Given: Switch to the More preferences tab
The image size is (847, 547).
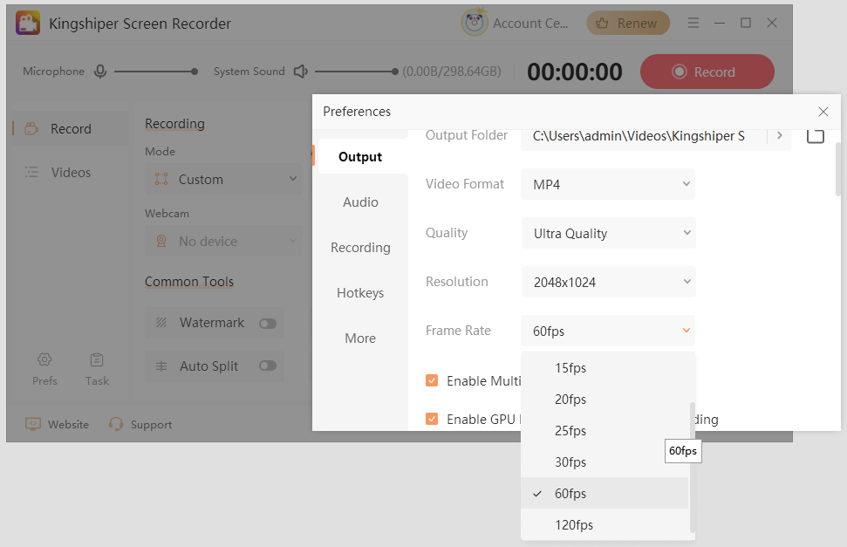Looking at the screenshot, I should [360, 338].
